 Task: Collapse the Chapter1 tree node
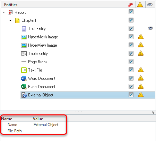10,20
